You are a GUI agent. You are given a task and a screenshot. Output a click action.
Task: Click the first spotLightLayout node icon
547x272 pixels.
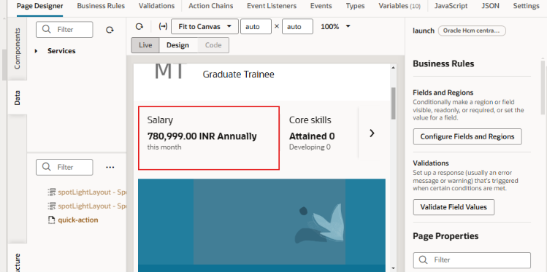point(51,192)
